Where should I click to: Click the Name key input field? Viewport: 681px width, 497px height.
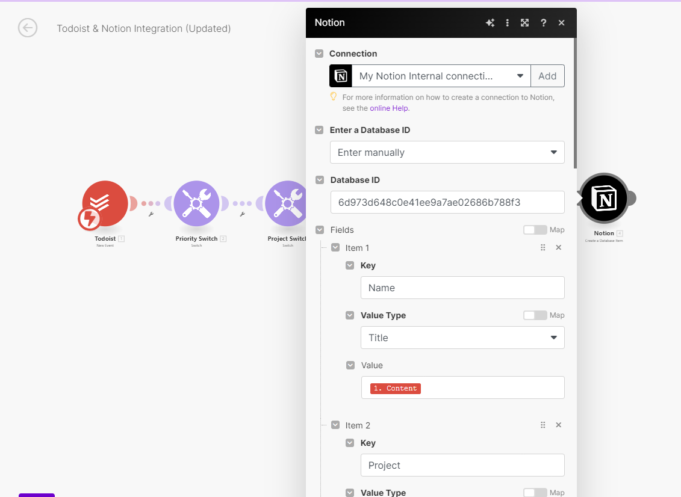coord(462,288)
